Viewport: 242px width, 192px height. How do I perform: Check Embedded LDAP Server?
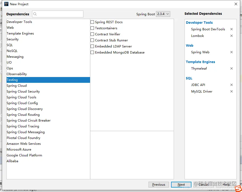point(92,46)
